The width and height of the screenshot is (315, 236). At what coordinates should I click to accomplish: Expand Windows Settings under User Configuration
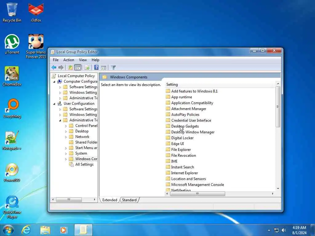(x=60, y=115)
